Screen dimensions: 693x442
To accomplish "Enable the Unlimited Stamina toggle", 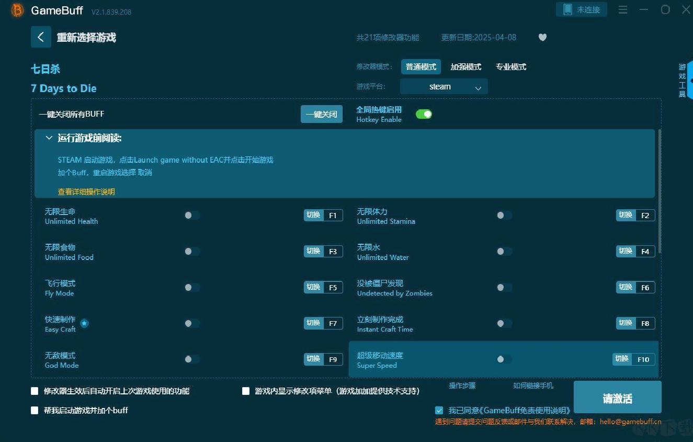I will [x=504, y=215].
